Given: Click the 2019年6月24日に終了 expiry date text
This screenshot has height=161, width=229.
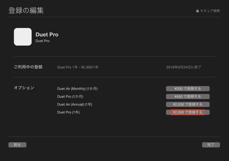Looking at the screenshot, I should tap(184, 67).
